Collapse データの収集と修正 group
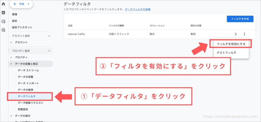 click(x=11, y=64)
